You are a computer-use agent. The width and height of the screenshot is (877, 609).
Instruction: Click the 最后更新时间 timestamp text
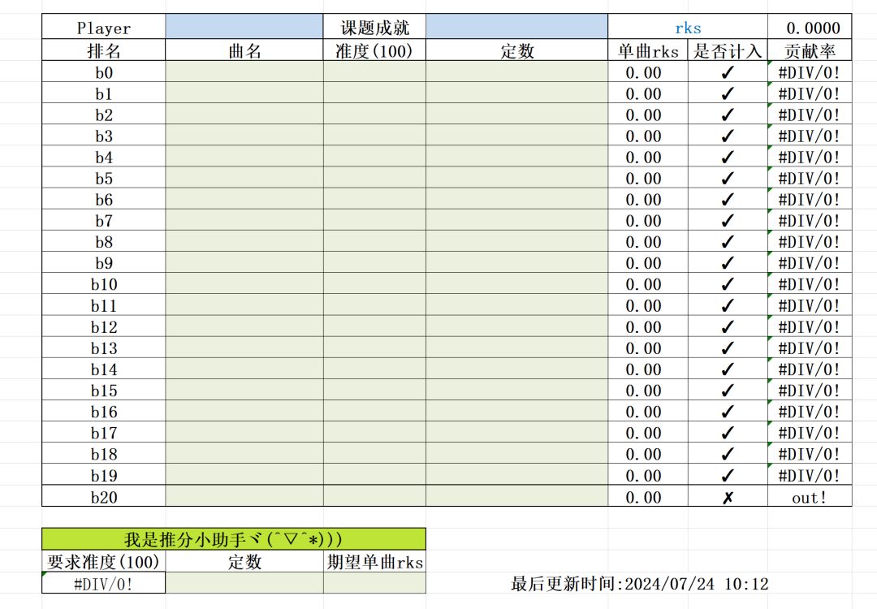coord(640,584)
